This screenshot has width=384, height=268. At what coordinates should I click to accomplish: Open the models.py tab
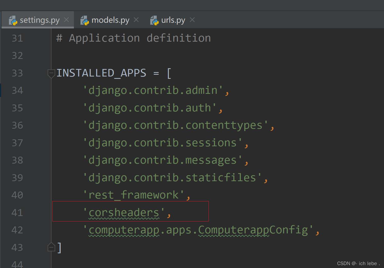pos(110,20)
